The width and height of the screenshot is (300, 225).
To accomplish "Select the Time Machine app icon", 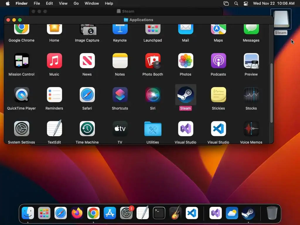I will pos(87,129).
